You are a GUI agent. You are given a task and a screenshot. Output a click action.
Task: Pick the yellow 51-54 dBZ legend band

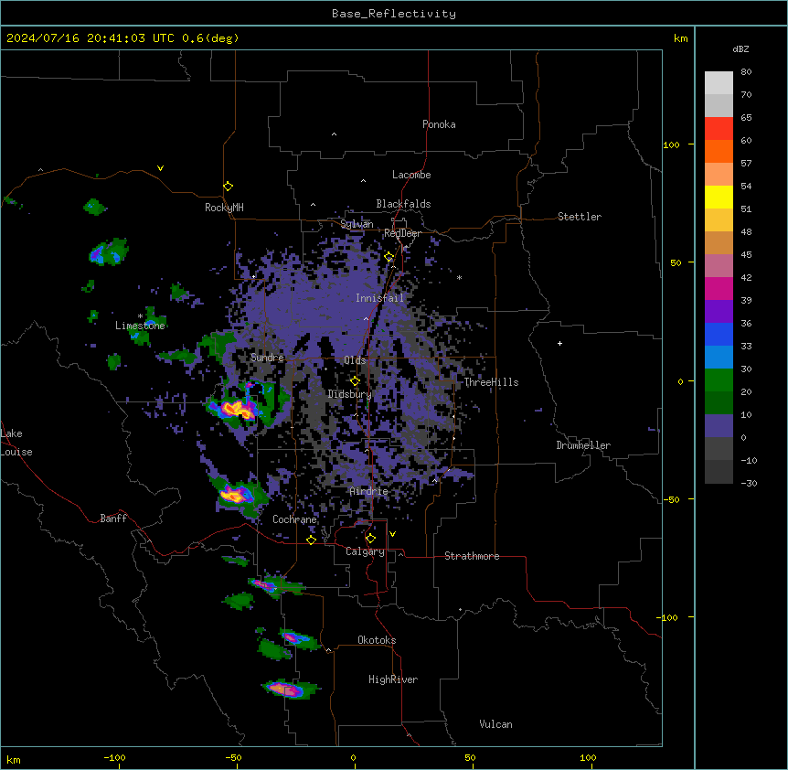719,197
